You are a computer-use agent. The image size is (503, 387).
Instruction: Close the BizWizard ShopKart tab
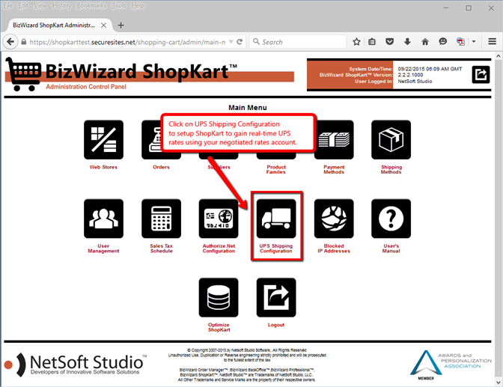tap(103, 25)
